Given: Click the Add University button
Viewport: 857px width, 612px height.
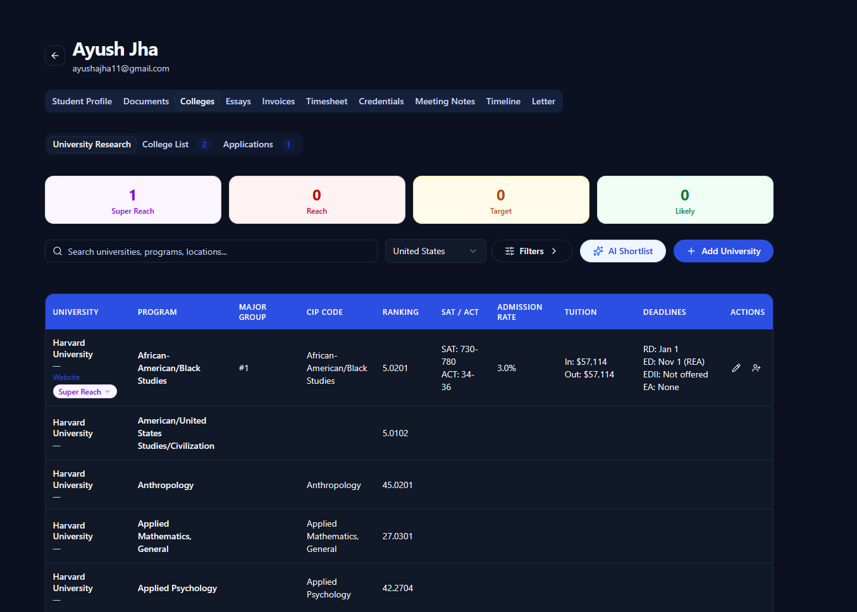Looking at the screenshot, I should coord(724,251).
